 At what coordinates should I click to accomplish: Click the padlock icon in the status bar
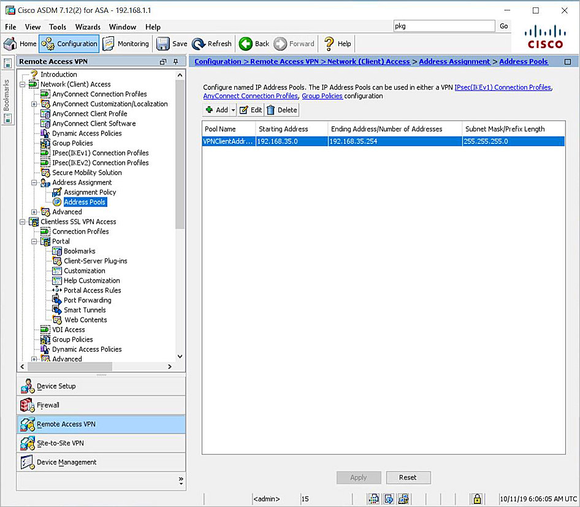[x=477, y=498]
